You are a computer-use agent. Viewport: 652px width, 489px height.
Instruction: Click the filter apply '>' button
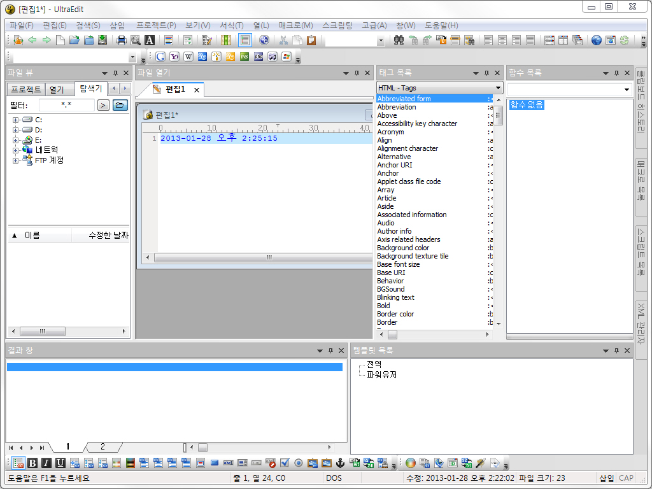(x=103, y=105)
